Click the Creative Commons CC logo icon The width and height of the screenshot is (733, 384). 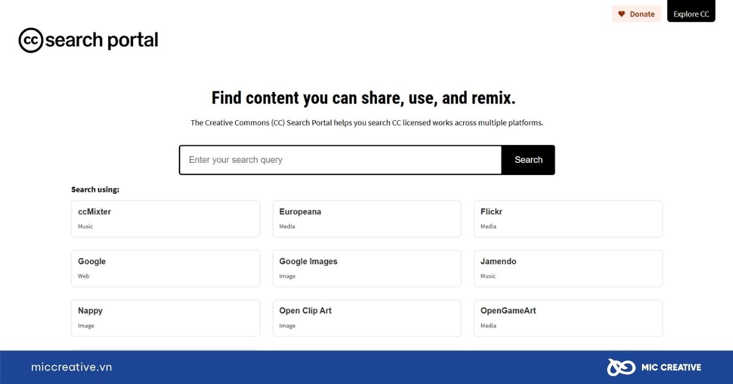click(x=31, y=40)
